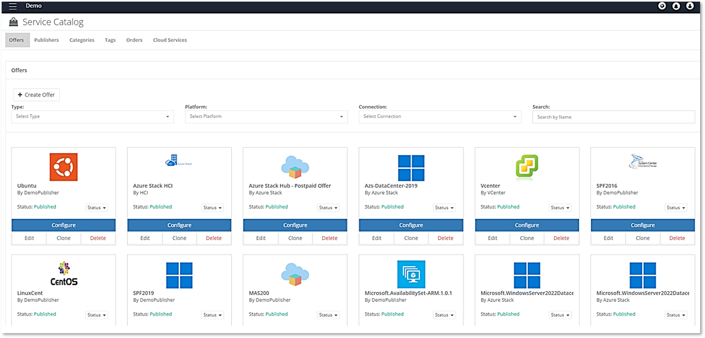Open the hamburger navigation menu
Viewport: 705px width, 338px height.
tap(13, 6)
